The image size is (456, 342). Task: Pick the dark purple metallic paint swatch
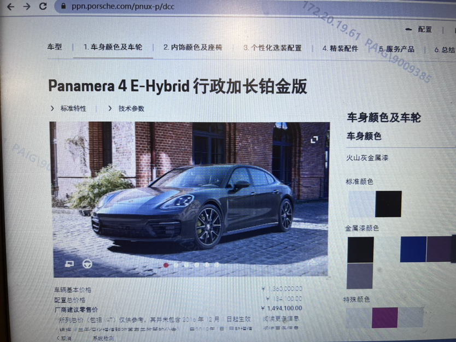coord(440,249)
